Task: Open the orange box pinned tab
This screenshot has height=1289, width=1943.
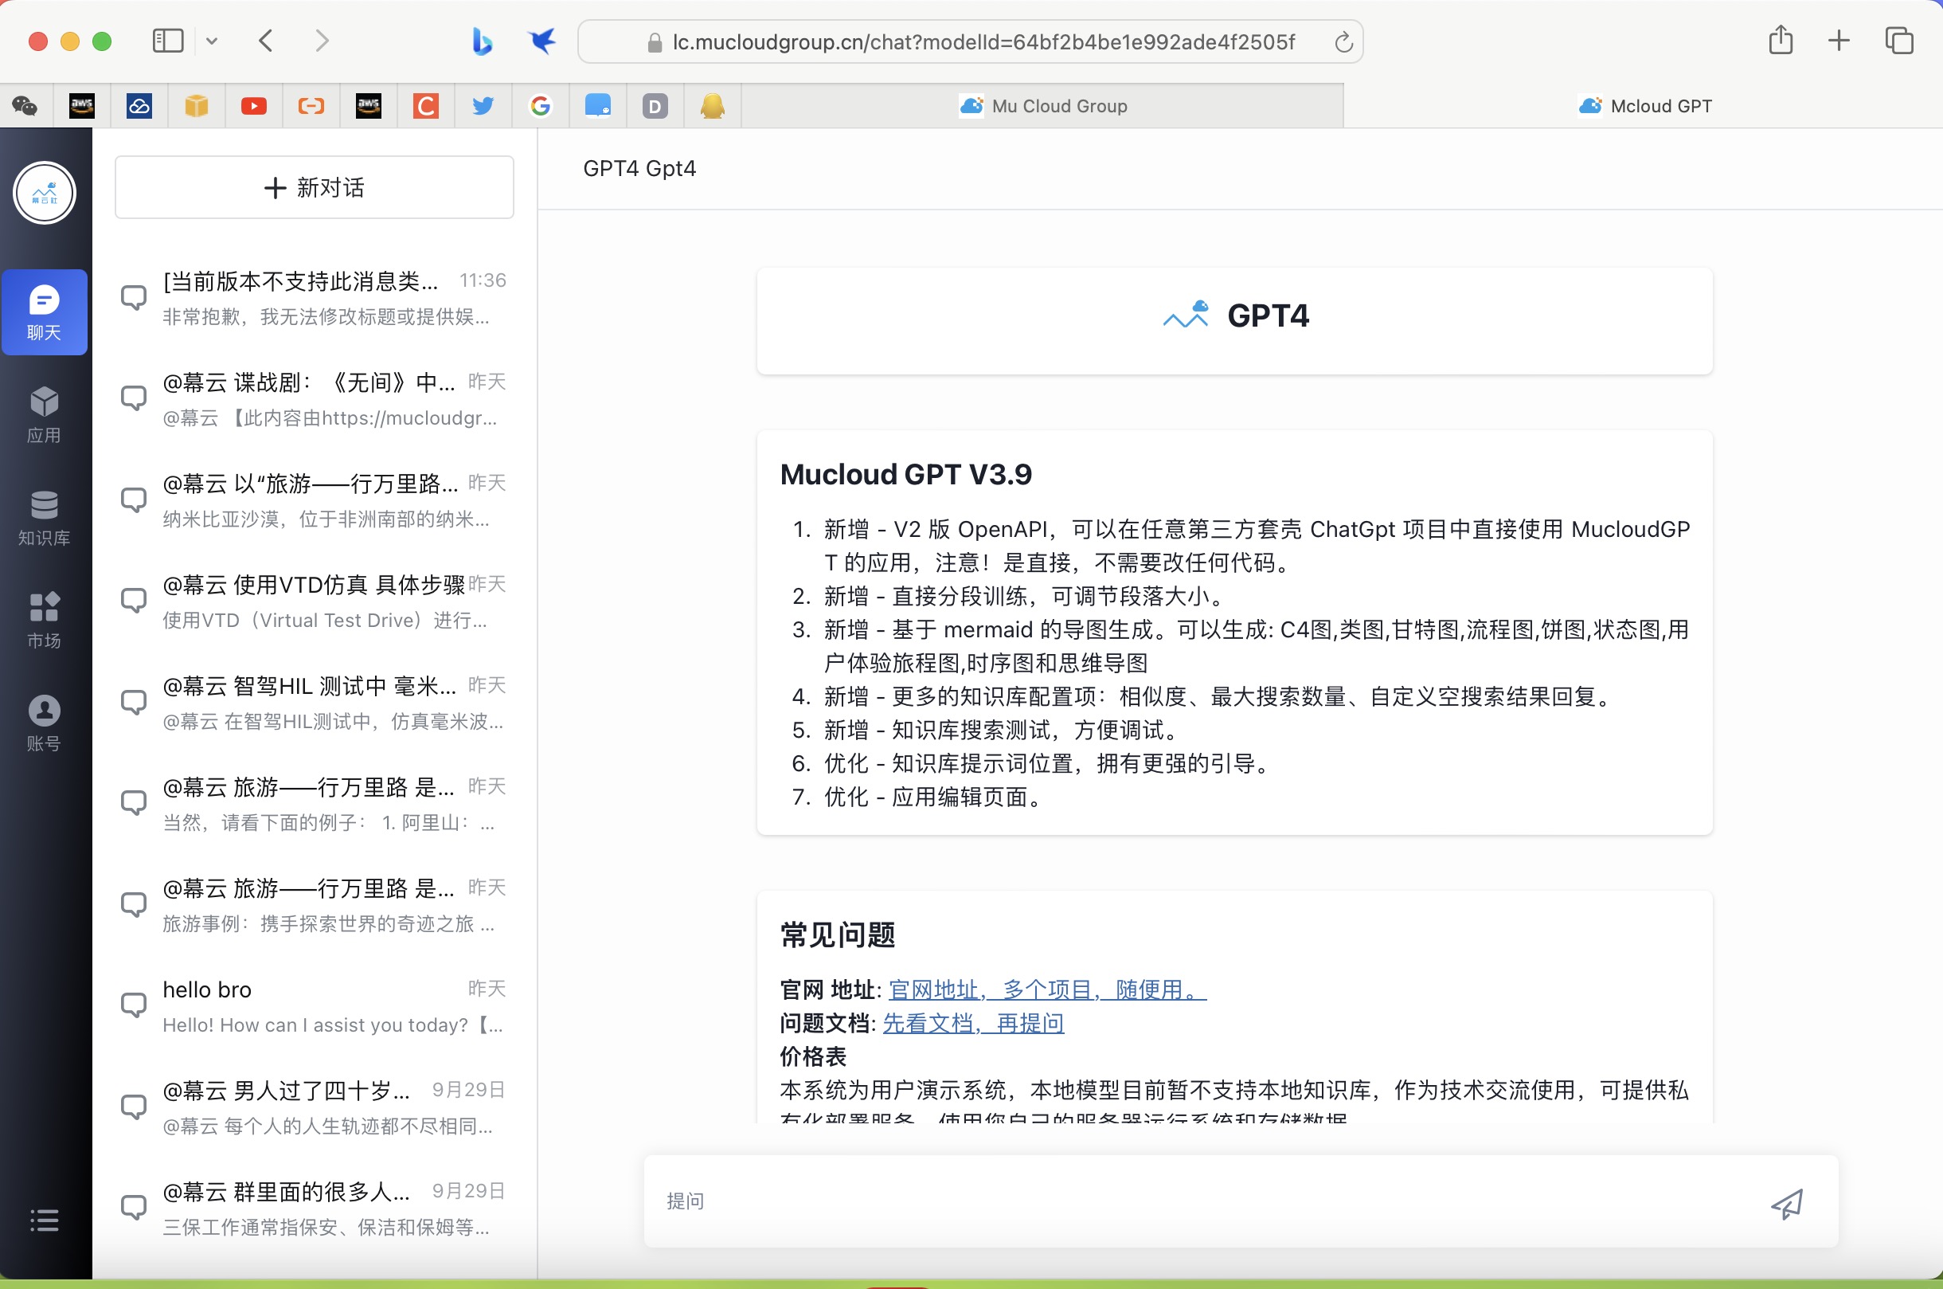Action: pyautogui.click(x=197, y=106)
